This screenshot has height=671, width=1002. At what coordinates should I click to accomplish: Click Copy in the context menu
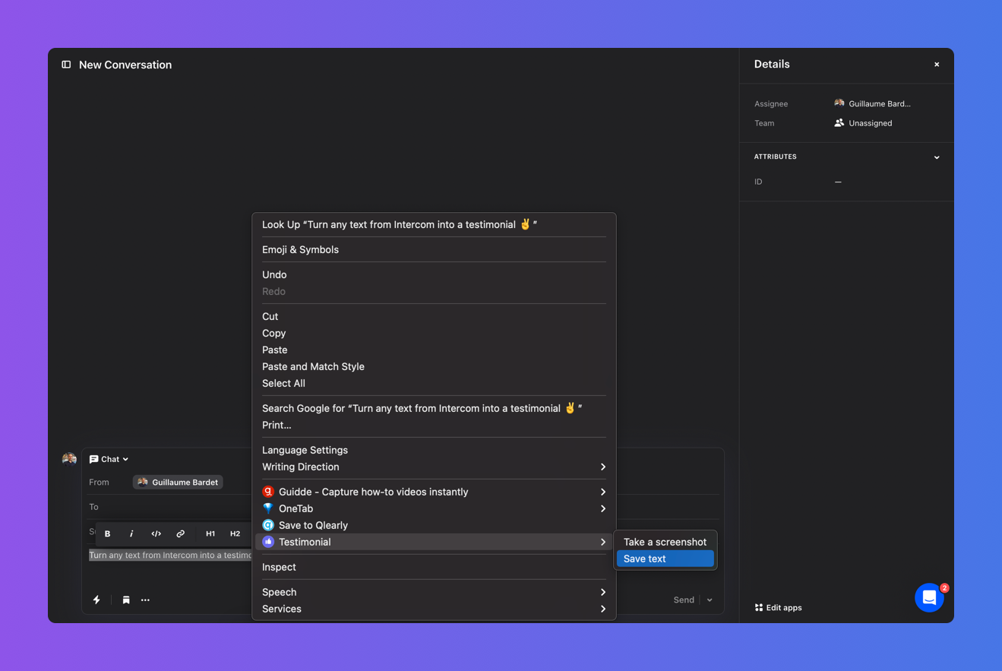point(434,333)
